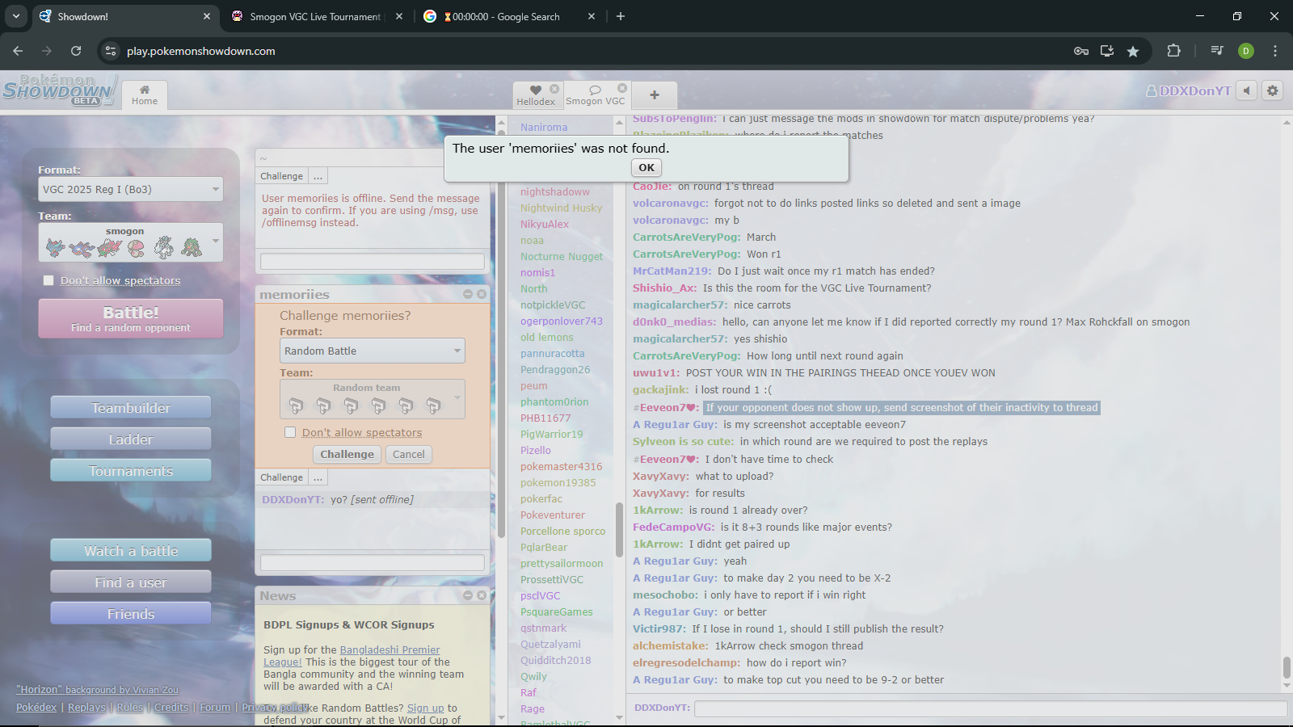Switch to the Smogon VGC room tab

[x=596, y=95]
